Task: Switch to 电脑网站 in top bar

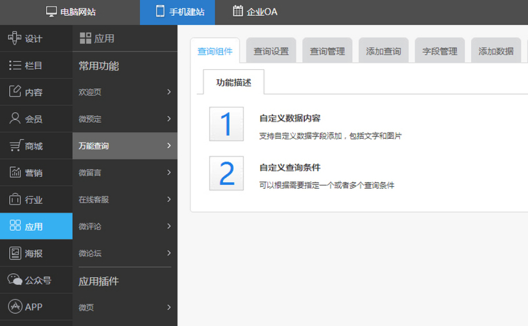Action: (70, 12)
